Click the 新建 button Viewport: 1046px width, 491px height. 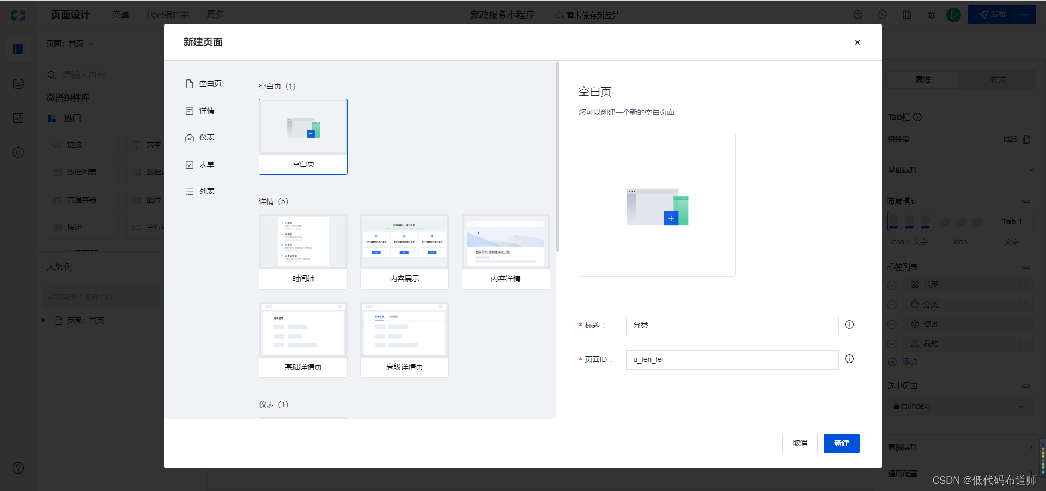[x=842, y=444]
